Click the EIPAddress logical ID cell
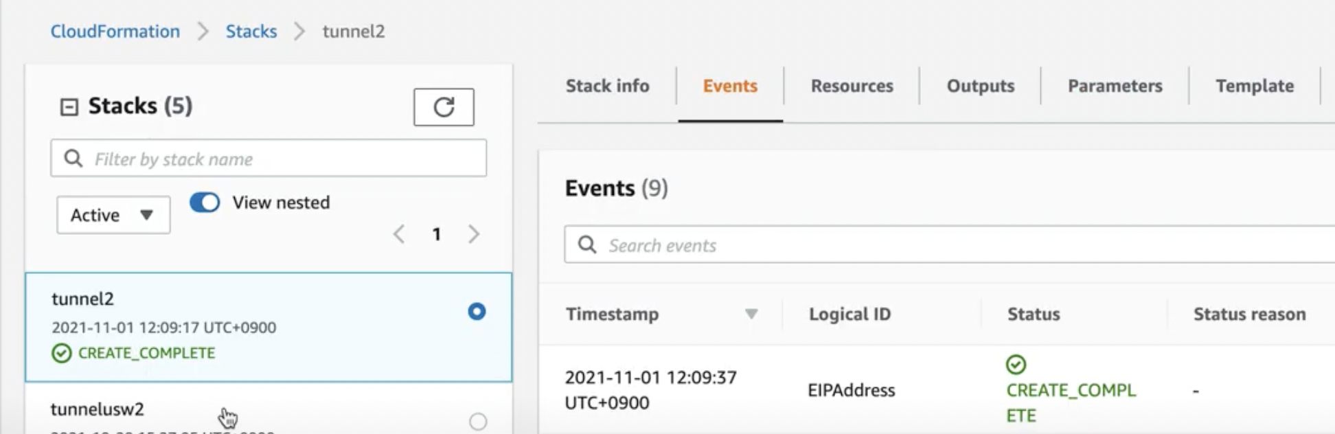Image resolution: width=1335 pixels, height=434 pixels. (x=852, y=390)
